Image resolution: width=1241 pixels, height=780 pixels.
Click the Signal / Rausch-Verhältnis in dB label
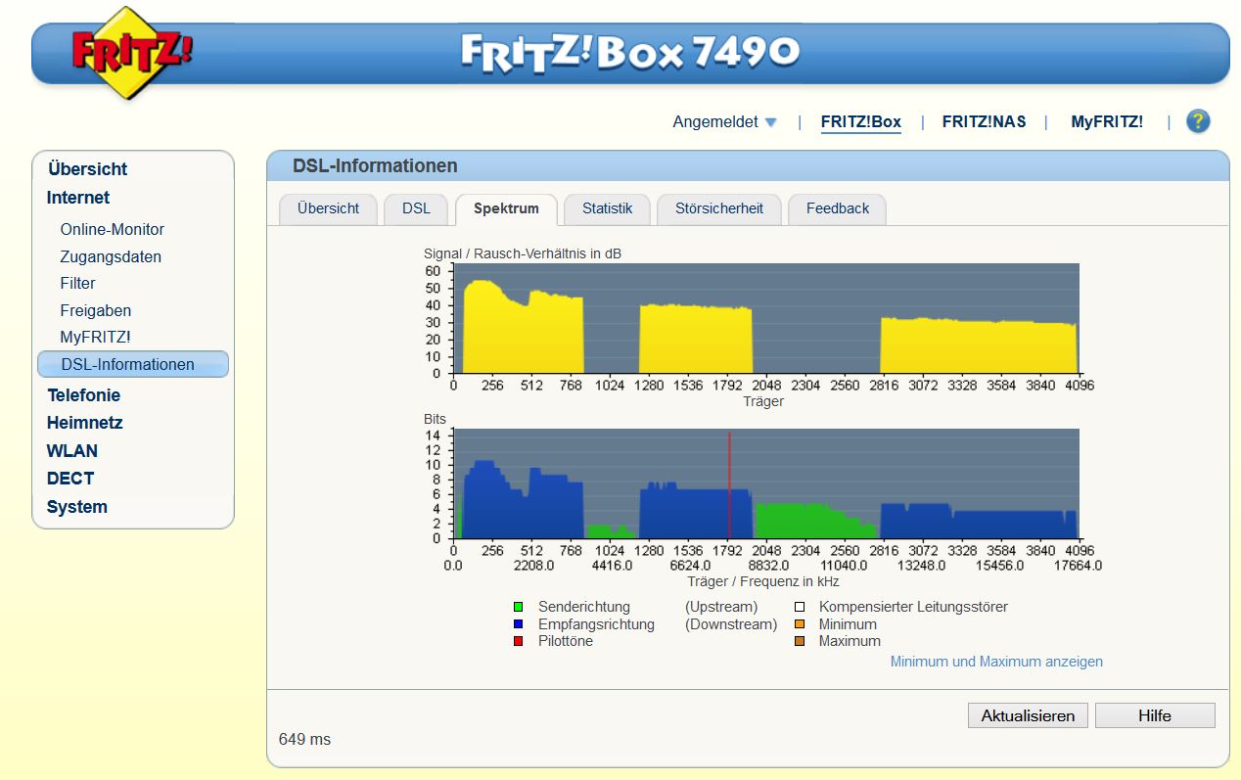pyautogui.click(x=523, y=253)
